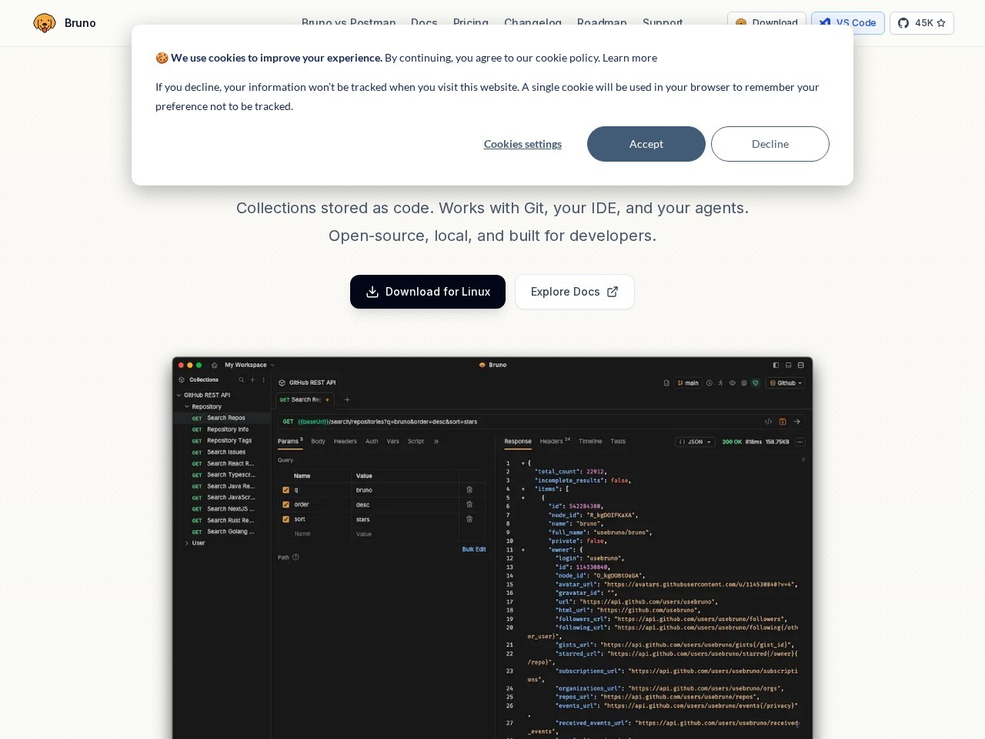Switch to the Params tab
985x739 pixels.
click(x=290, y=441)
